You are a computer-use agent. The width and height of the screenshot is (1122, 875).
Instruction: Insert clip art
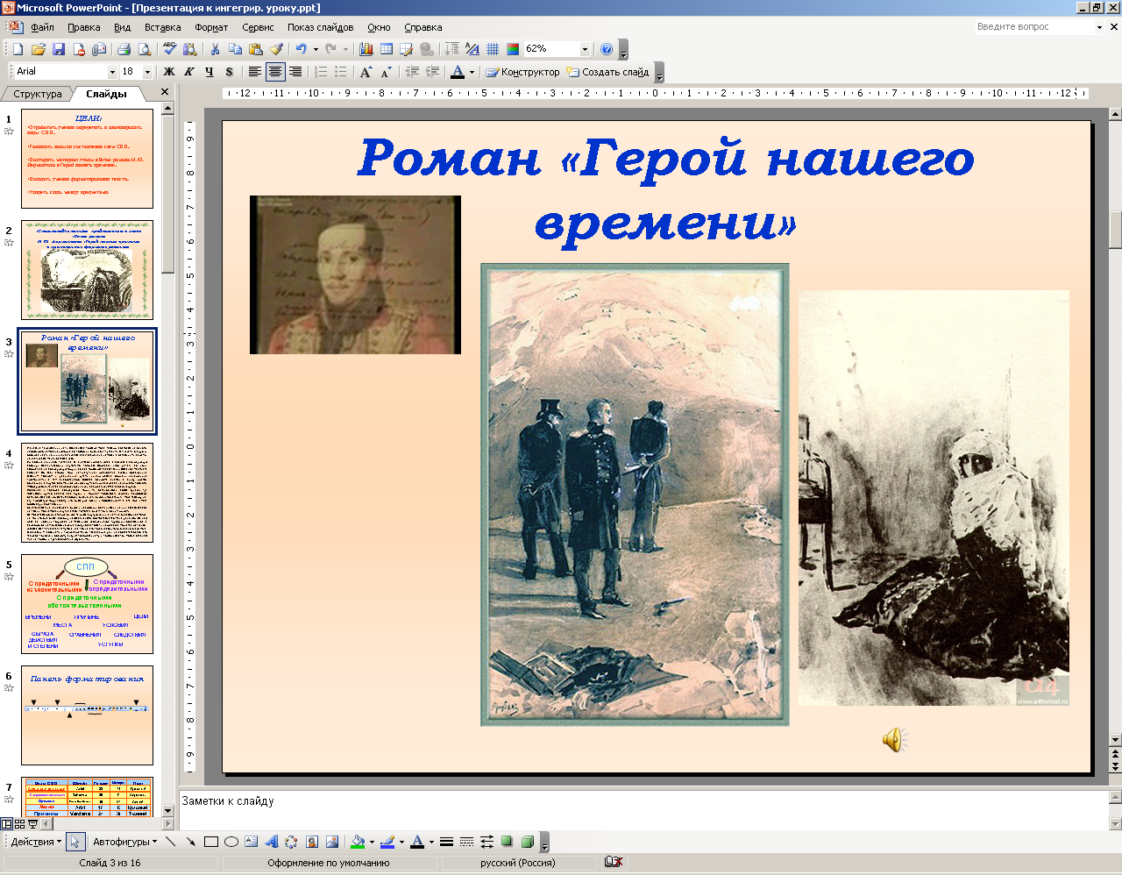(312, 842)
